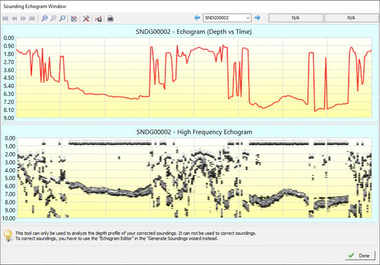This screenshot has width=380, height=265.
Task: Click the zoom in magnifier
Action: click(x=45, y=19)
